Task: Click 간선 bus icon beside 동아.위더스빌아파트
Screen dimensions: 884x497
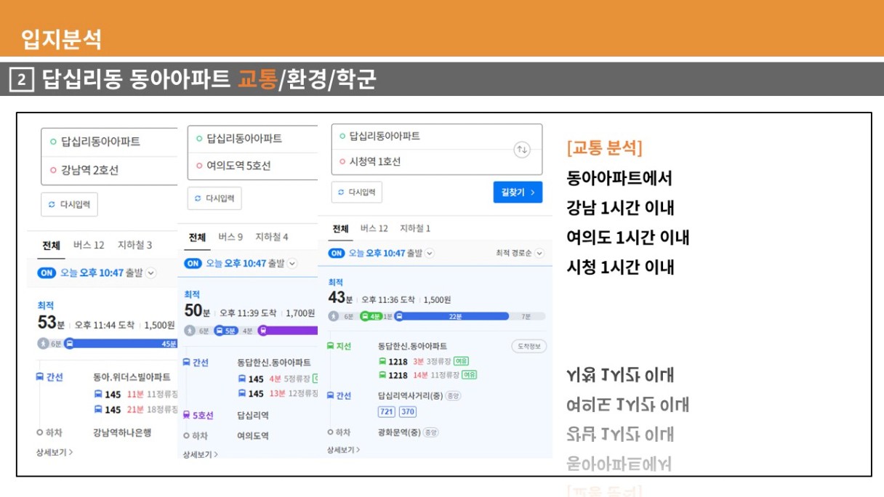Action: pyautogui.click(x=40, y=377)
